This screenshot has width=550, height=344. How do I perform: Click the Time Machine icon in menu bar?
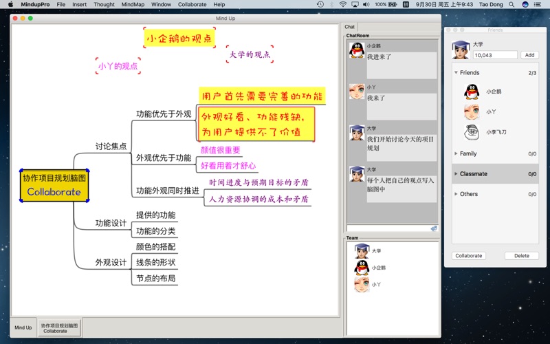[x=320, y=5]
